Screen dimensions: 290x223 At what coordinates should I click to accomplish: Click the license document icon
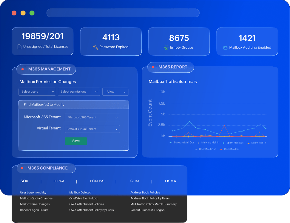click(19, 47)
